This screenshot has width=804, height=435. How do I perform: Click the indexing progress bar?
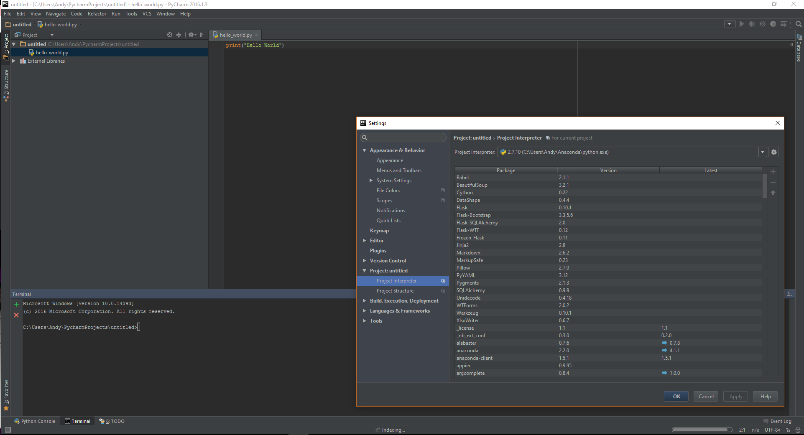click(702, 430)
